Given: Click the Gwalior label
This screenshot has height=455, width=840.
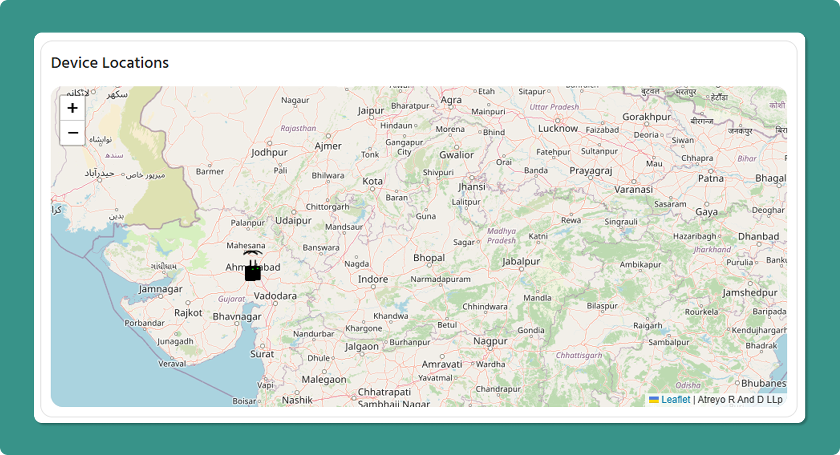Looking at the screenshot, I should (456, 155).
